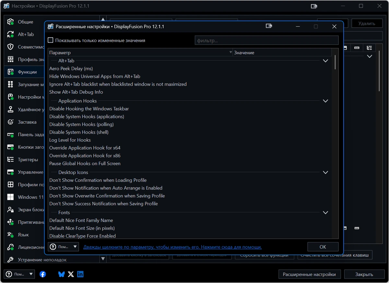Collapse the Fonts group chevron
This screenshot has width=389, height=283.
click(x=325, y=213)
